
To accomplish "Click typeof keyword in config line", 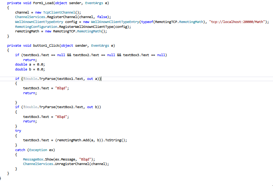I will (x=147, y=22).
